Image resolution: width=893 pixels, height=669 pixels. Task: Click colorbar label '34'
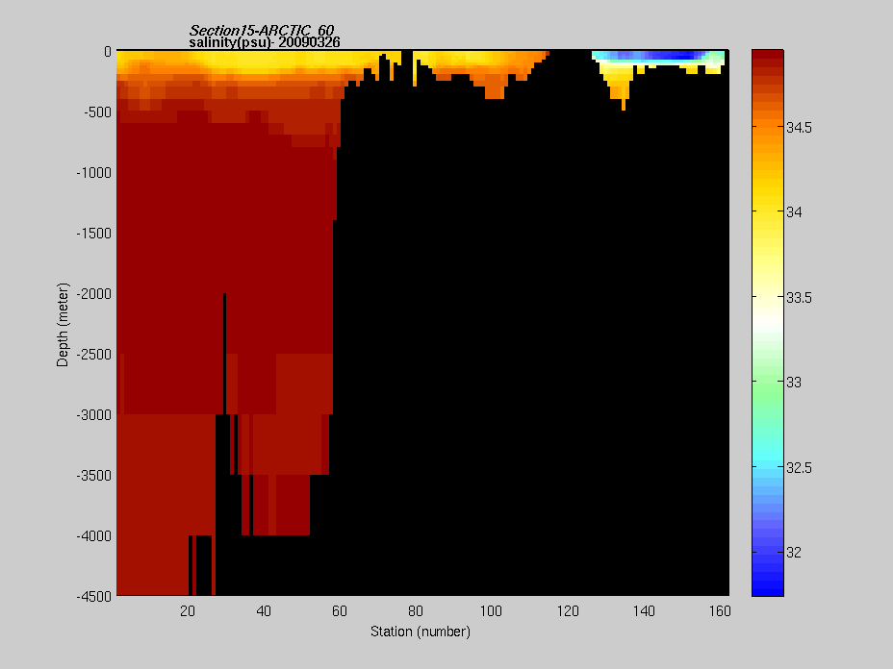tap(794, 212)
